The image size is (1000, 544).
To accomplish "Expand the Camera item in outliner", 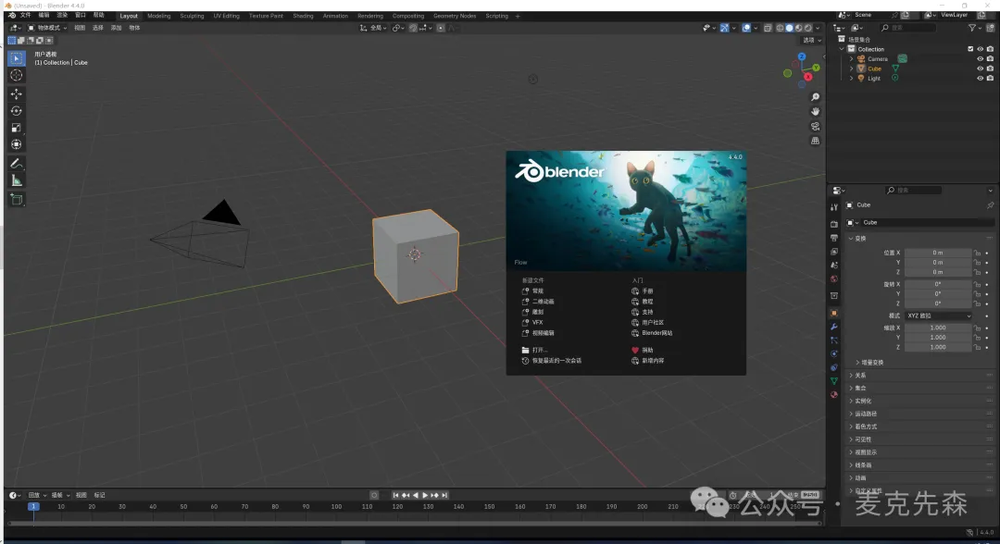I will coord(852,58).
